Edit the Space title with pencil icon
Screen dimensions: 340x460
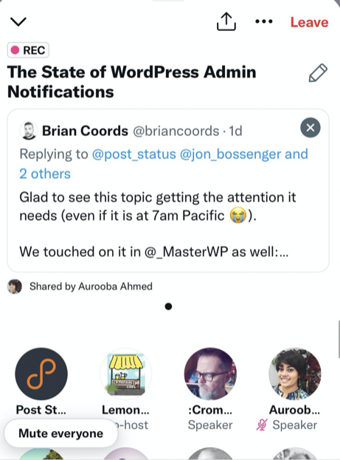point(318,73)
